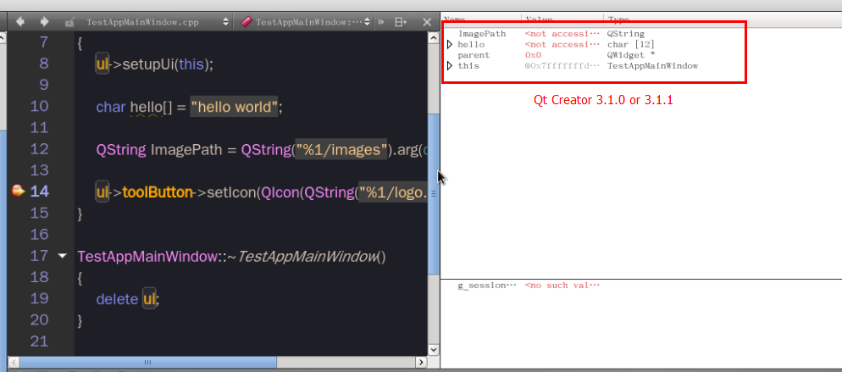
Task: Click line number 19 in the gutter
Action: 39,299
